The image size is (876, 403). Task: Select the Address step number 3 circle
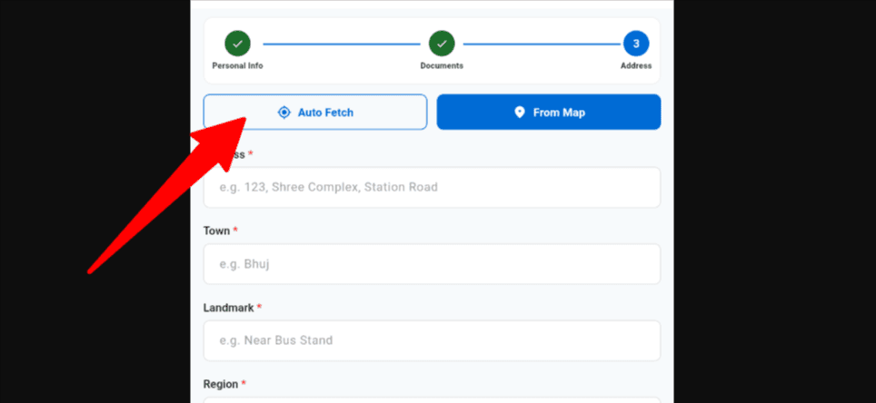click(636, 44)
